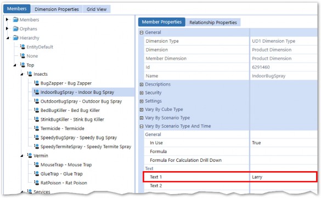321x198 pixels.
Task: Collapse the Hierarchy folder node
Action: [8, 38]
